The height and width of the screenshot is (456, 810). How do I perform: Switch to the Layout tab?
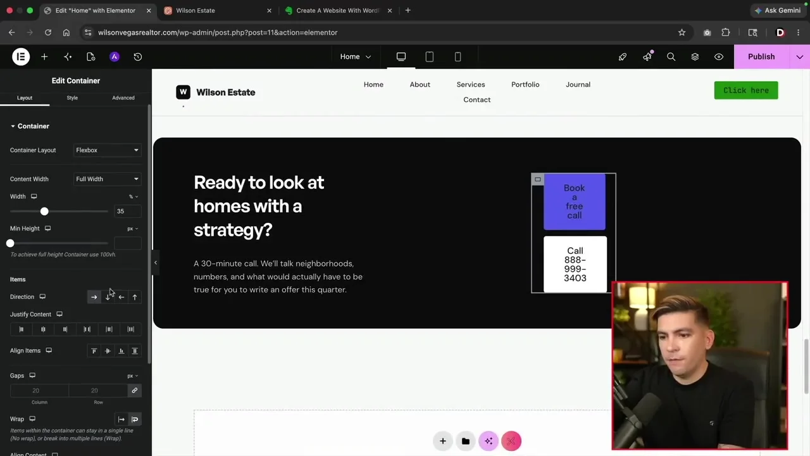click(25, 98)
